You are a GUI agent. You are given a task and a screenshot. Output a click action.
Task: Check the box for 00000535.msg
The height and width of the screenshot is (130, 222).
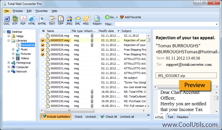(x=43, y=87)
